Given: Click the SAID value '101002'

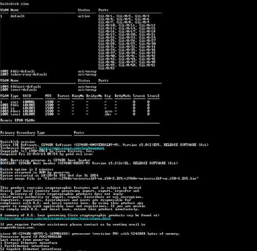Looking at the screenshot, I should (x=29, y=105).
